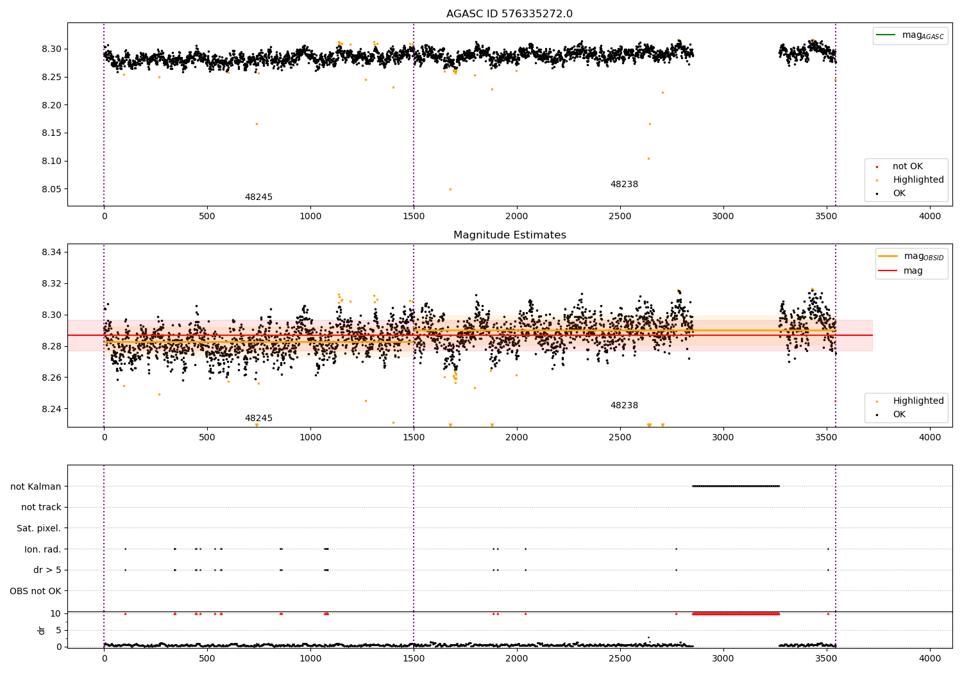This screenshot has width=962, height=673.
Task: Click 'not OK' legend label in top plot
Action: [x=907, y=167]
